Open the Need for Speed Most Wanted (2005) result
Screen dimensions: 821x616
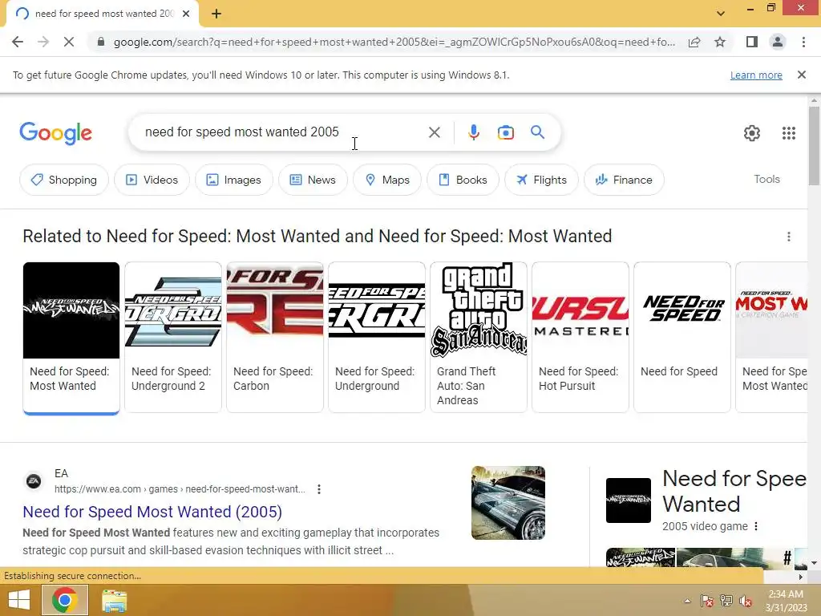pos(152,512)
